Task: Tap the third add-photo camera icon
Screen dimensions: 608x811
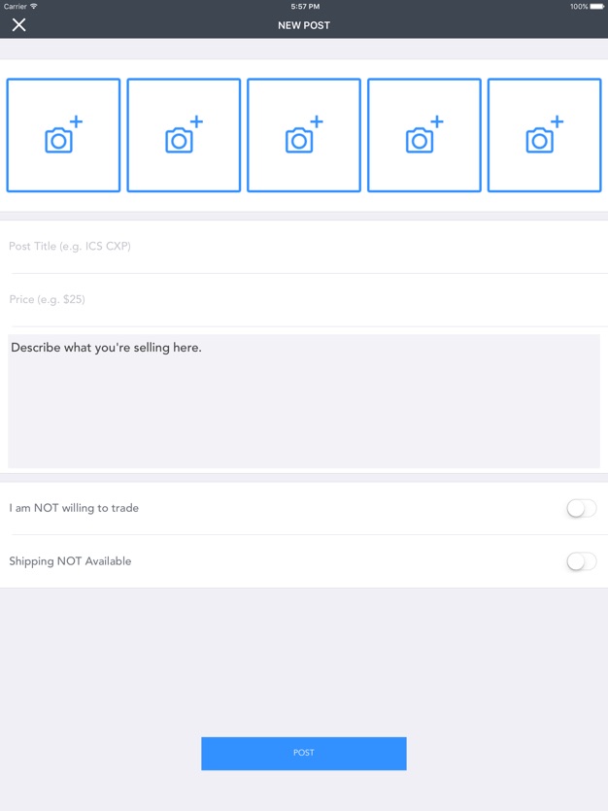Action: pos(304,135)
